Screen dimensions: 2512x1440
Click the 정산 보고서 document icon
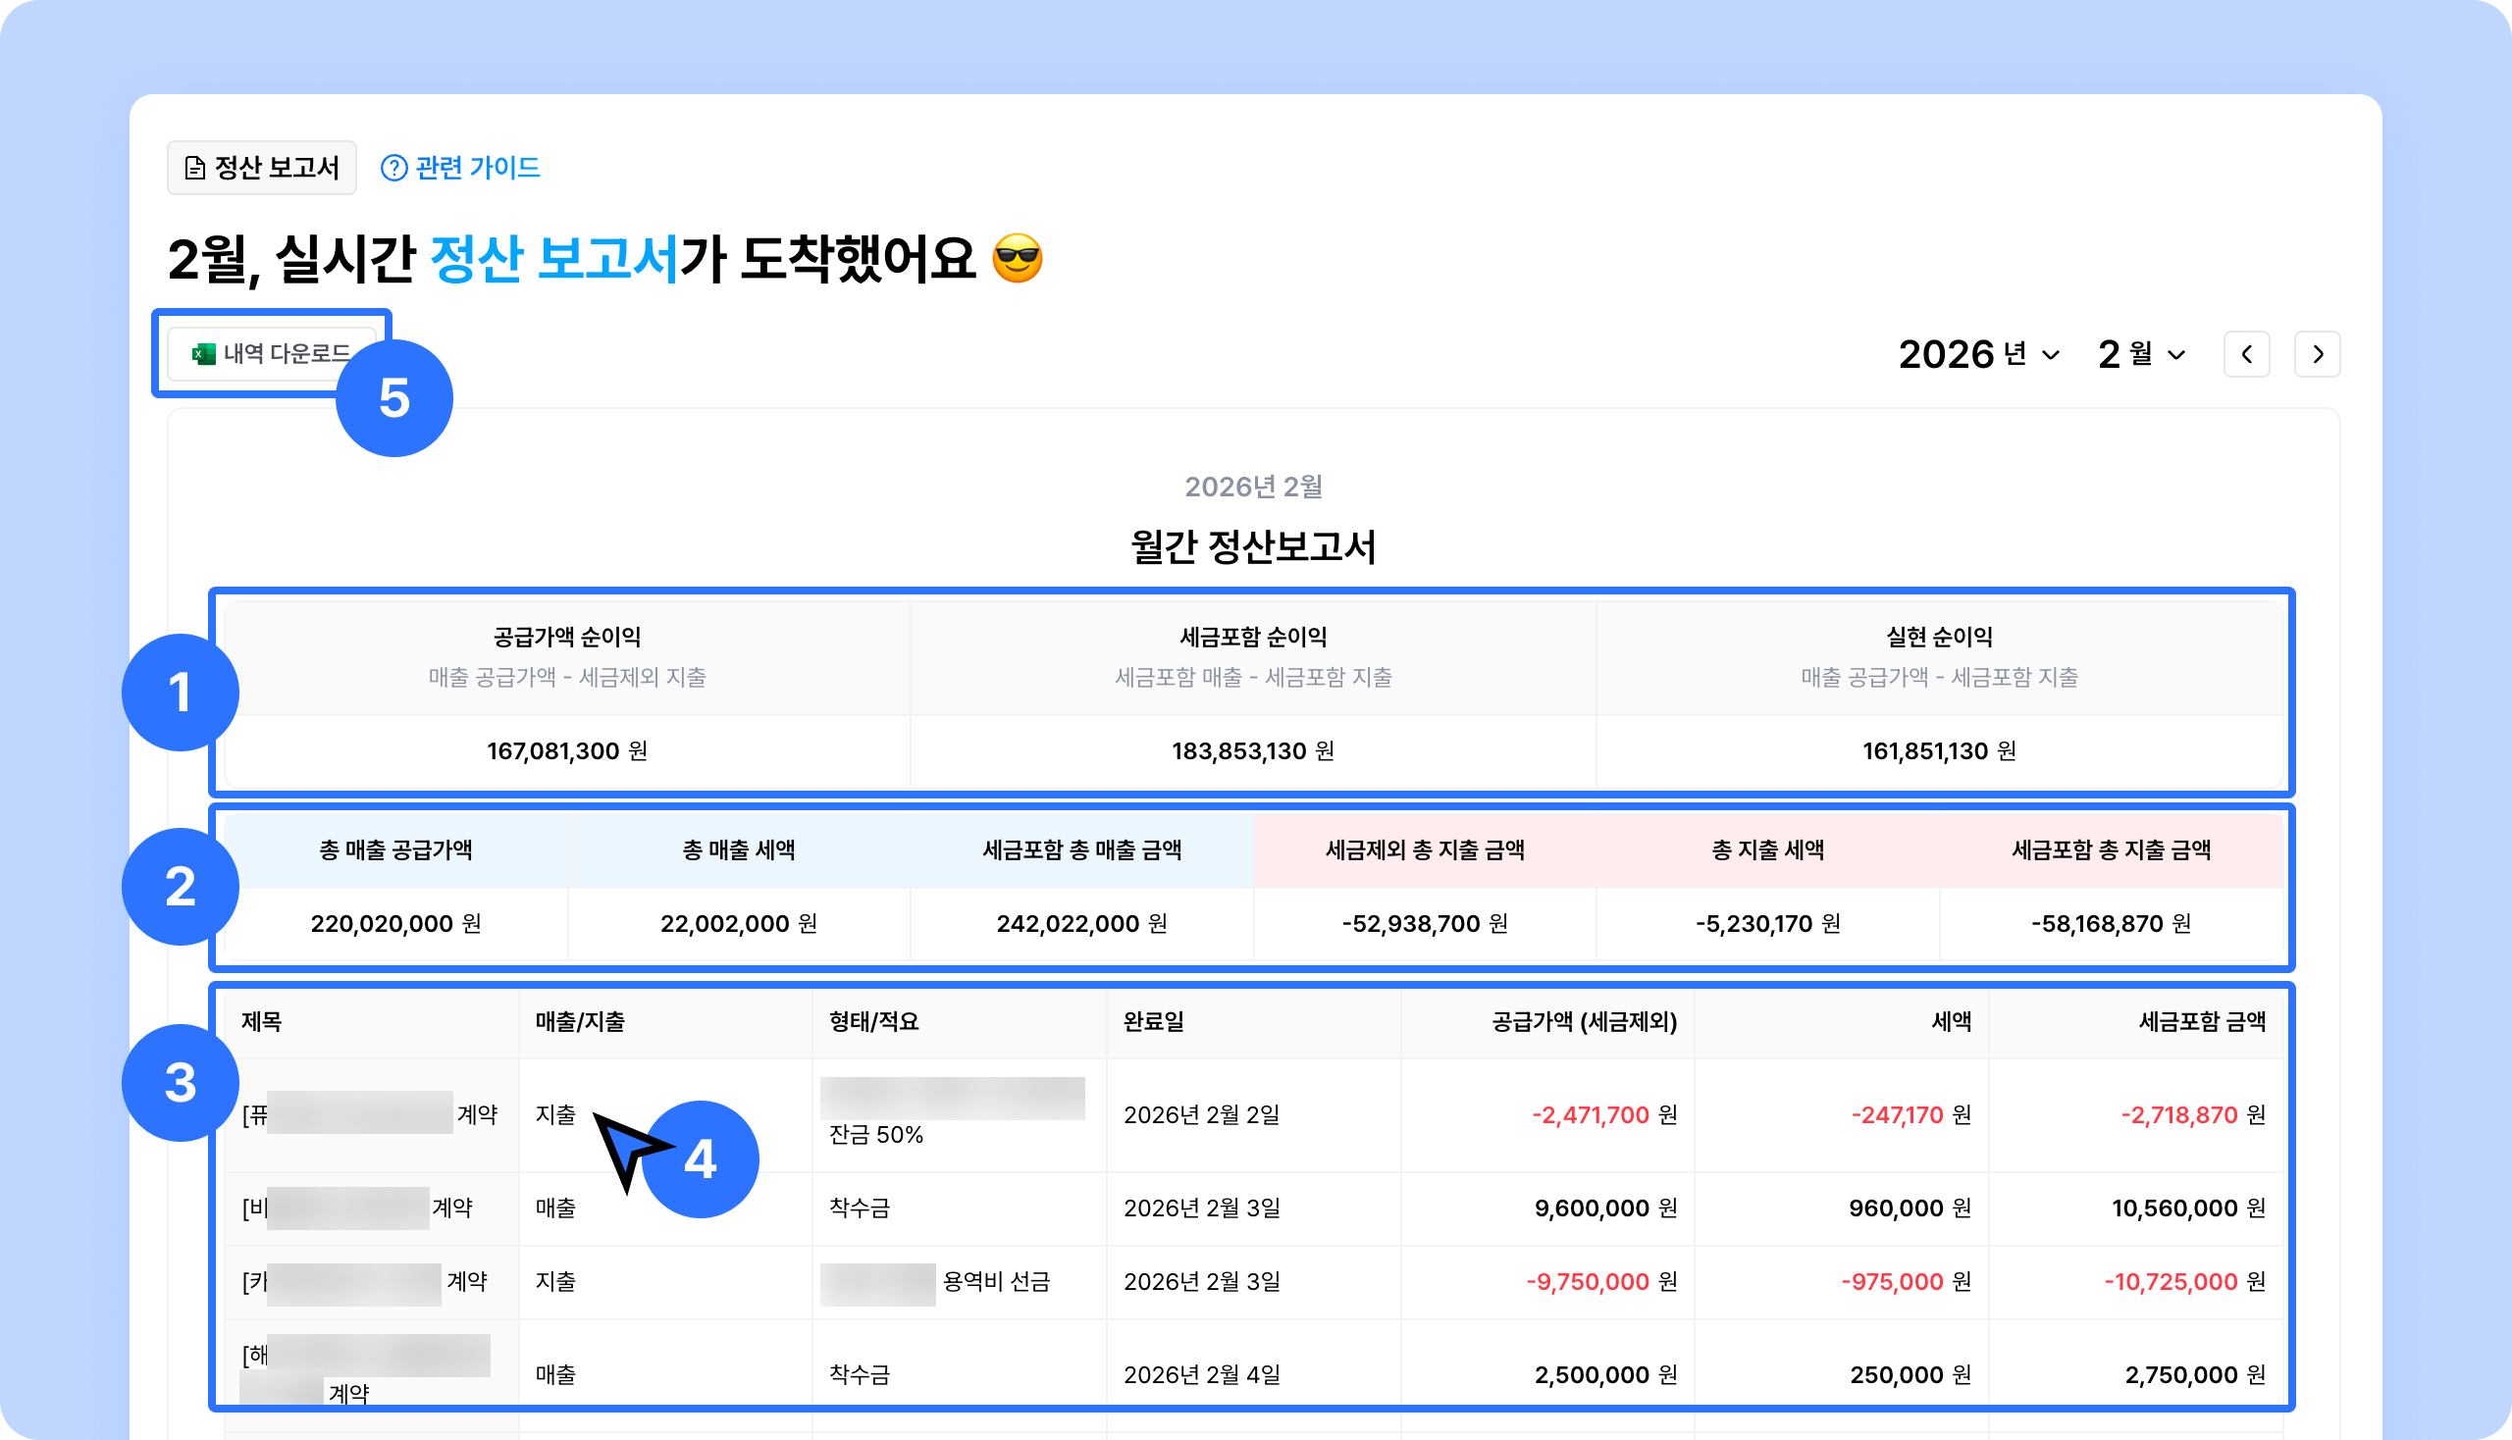[x=195, y=168]
